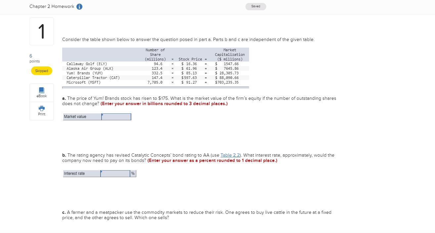The height and width of the screenshot is (233, 435).
Task: Click the yellow Skipped badge
Action: 42,71
